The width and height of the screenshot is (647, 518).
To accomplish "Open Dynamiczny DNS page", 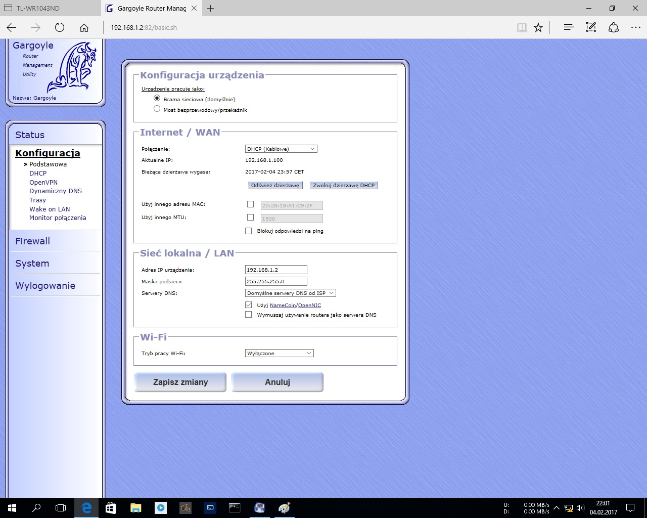I will [56, 191].
